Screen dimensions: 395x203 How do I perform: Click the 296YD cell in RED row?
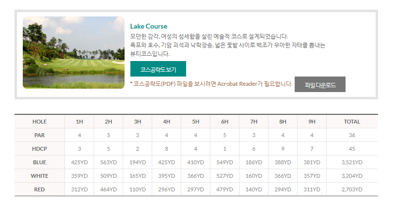pyautogui.click(x=167, y=189)
